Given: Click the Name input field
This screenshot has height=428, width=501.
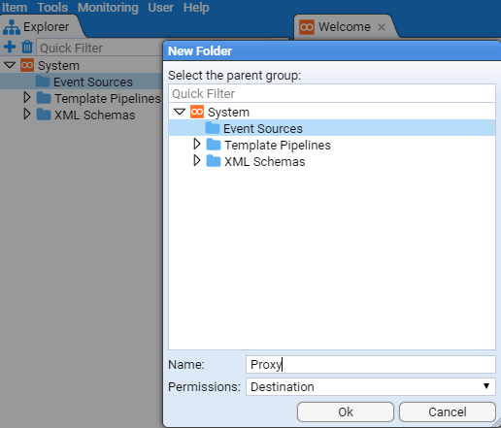Looking at the screenshot, I should point(371,364).
